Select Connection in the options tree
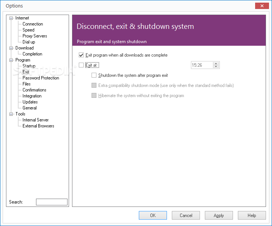This screenshot has width=272, height=226. 33,24
